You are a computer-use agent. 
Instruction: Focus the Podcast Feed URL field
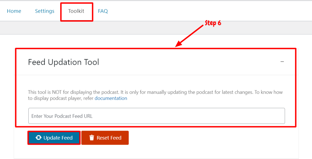[157, 116]
